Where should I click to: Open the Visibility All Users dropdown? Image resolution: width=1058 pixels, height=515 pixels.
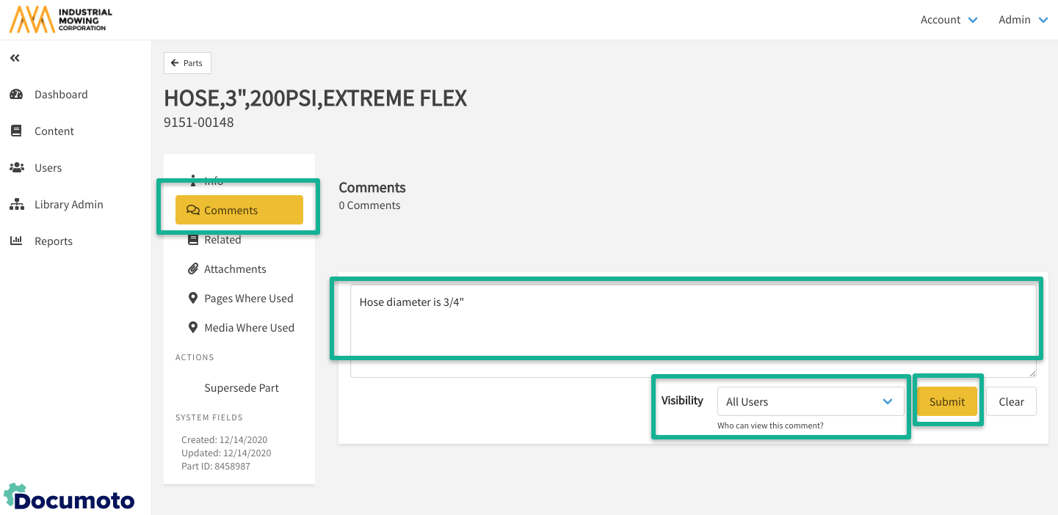810,402
